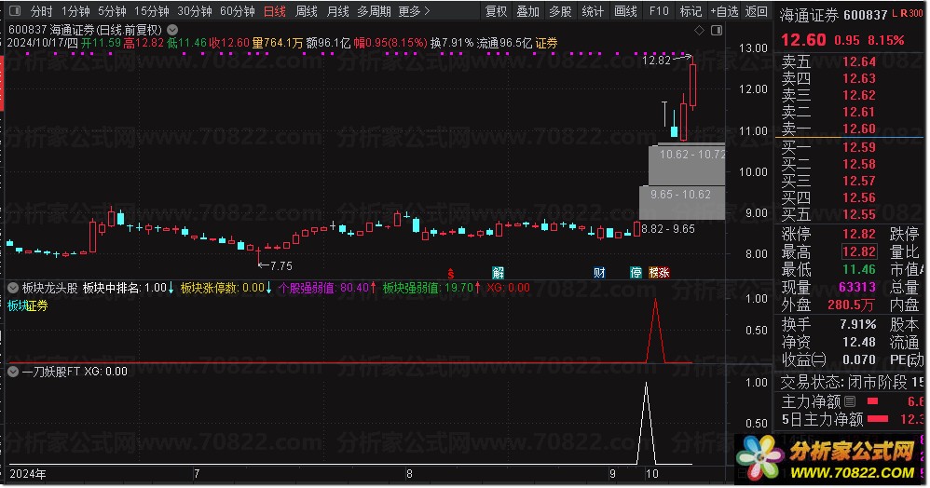Image resolution: width=930 pixels, height=488 pixels.
Task: Click the 9.65 - 10.62 gap zone
Action: 682,203
